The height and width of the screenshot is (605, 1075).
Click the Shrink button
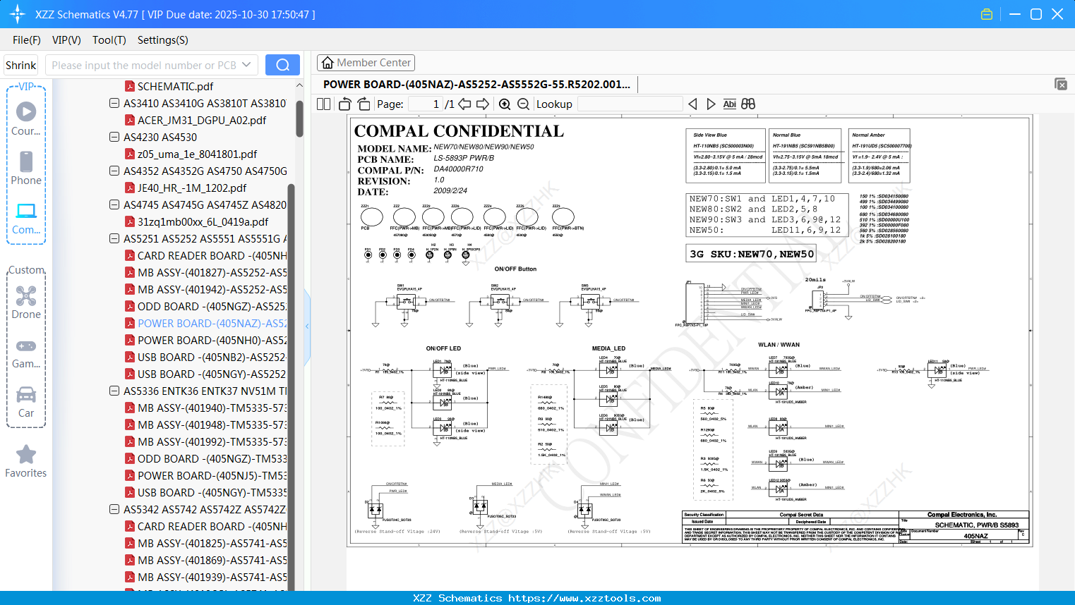click(21, 65)
